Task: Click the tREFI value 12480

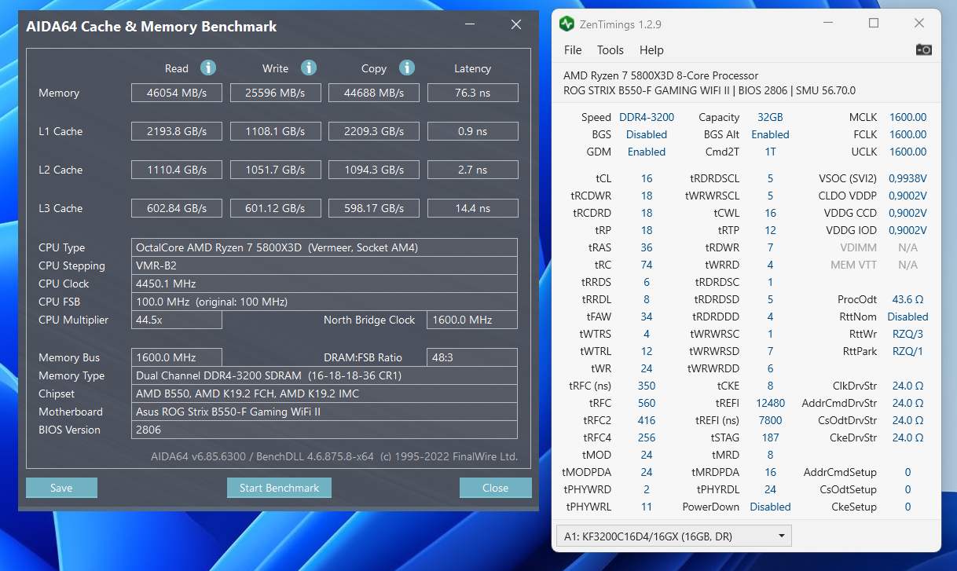Action: tap(770, 403)
